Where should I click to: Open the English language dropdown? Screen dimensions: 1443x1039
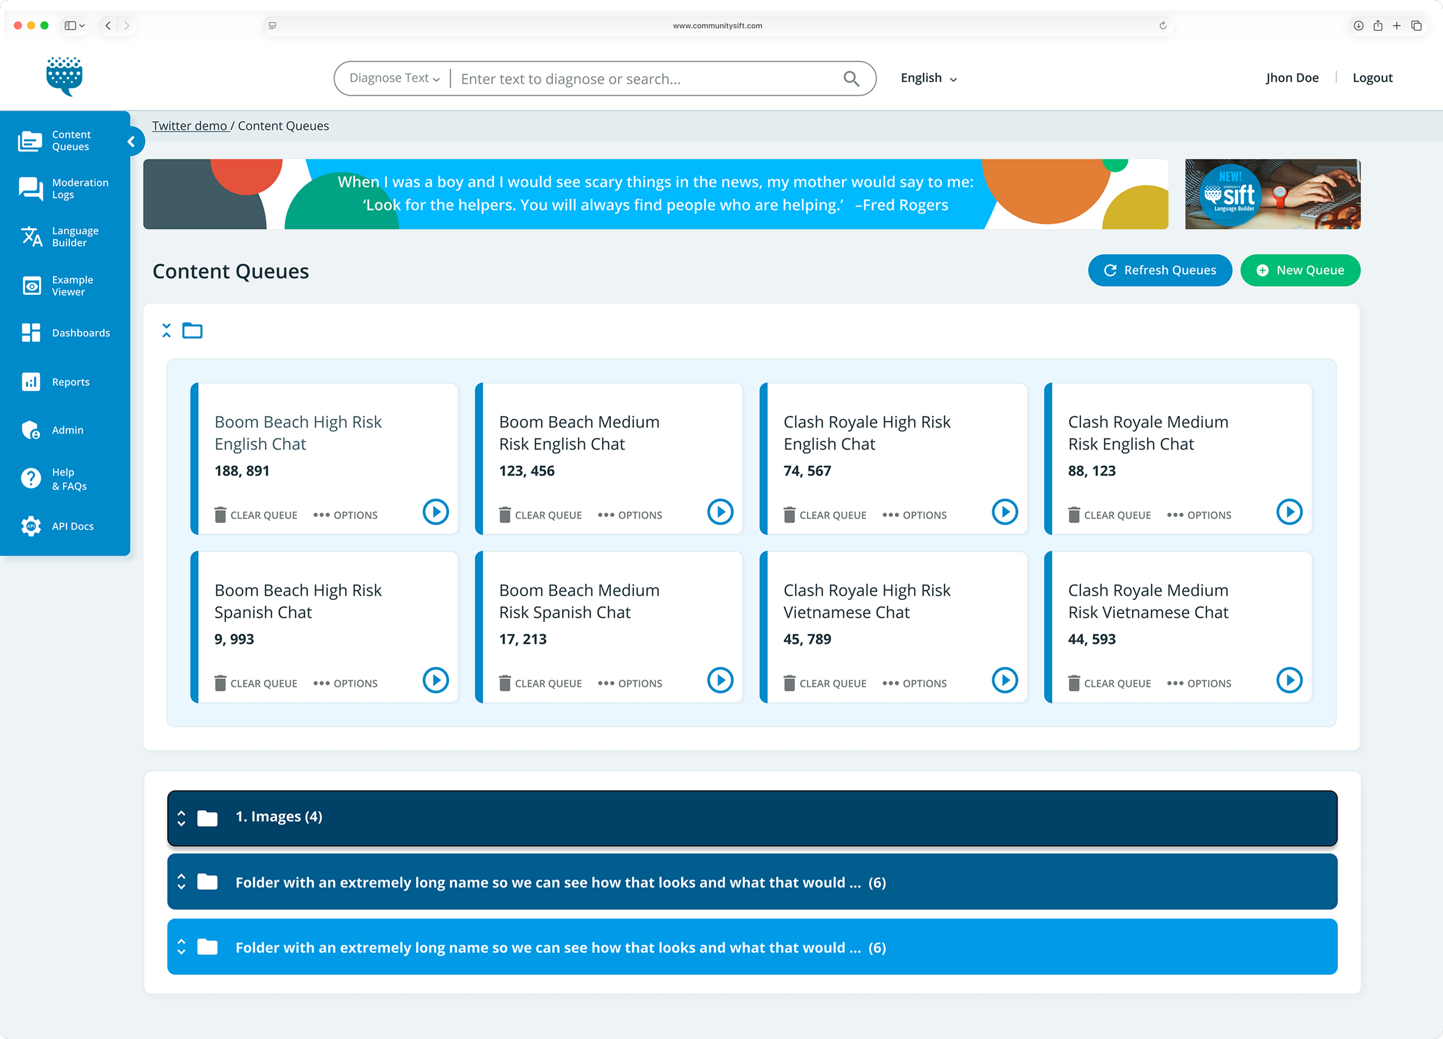tap(929, 79)
